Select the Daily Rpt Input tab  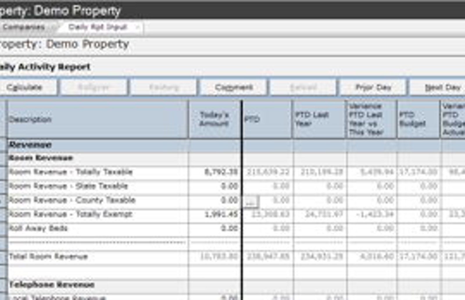coord(98,27)
